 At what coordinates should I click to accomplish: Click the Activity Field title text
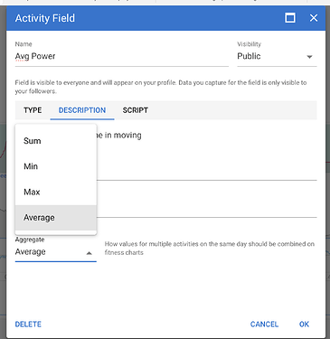[x=45, y=18]
